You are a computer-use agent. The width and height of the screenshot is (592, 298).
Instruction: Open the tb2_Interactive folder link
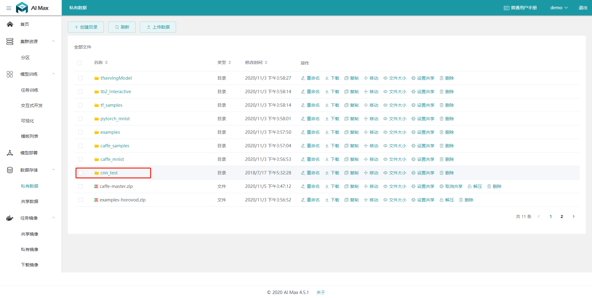pos(116,91)
